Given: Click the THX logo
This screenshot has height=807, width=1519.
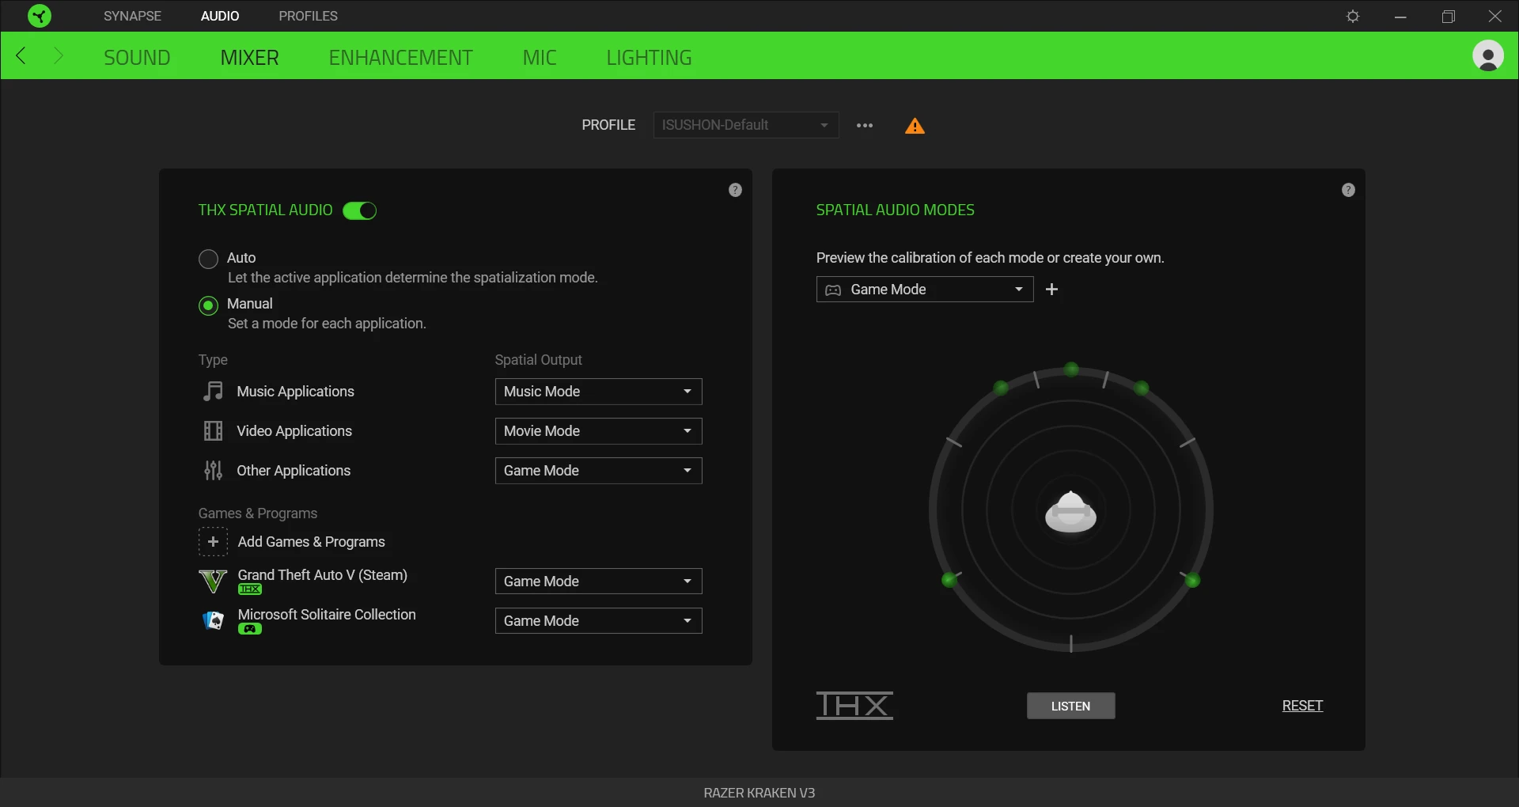Looking at the screenshot, I should click(x=854, y=705).
